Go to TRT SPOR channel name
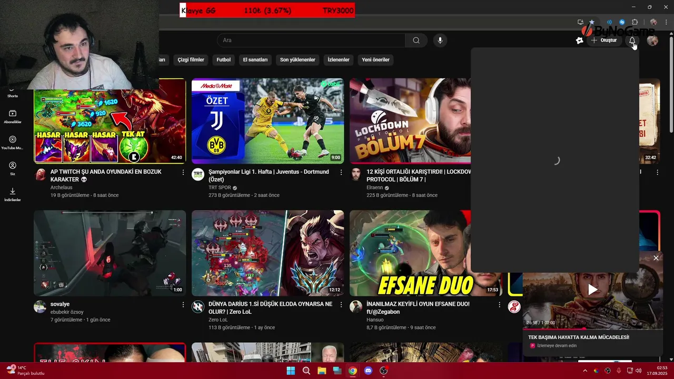 click(x=220, y=187)
